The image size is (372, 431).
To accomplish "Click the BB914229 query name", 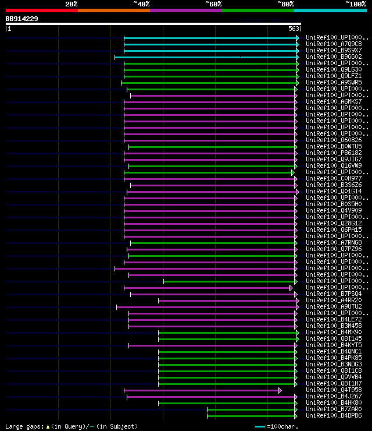I will pos(22,19).
